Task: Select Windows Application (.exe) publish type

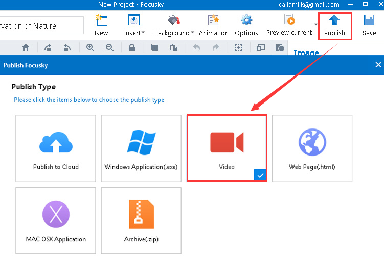Action: (141, 148)
